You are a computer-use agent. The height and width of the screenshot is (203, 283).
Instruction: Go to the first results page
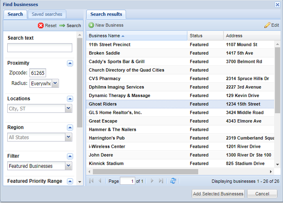91,181
